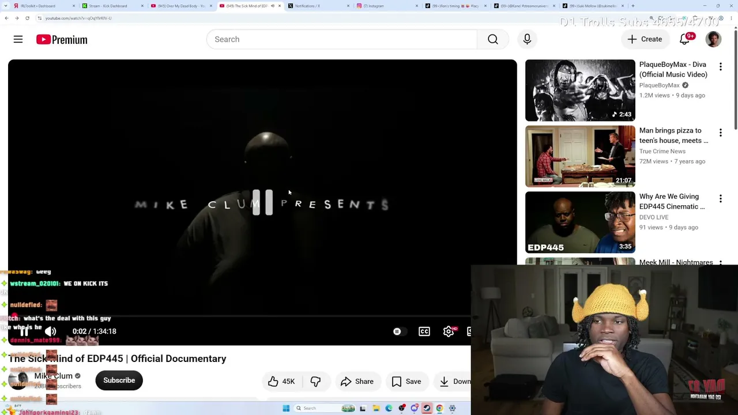Click the magnifier search button
The height and width of the screenshot is (415, 738).
pyautogui.click(x=493, y=39)
